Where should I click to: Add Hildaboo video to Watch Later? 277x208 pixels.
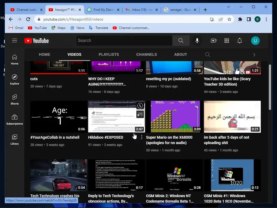(140, 106)
